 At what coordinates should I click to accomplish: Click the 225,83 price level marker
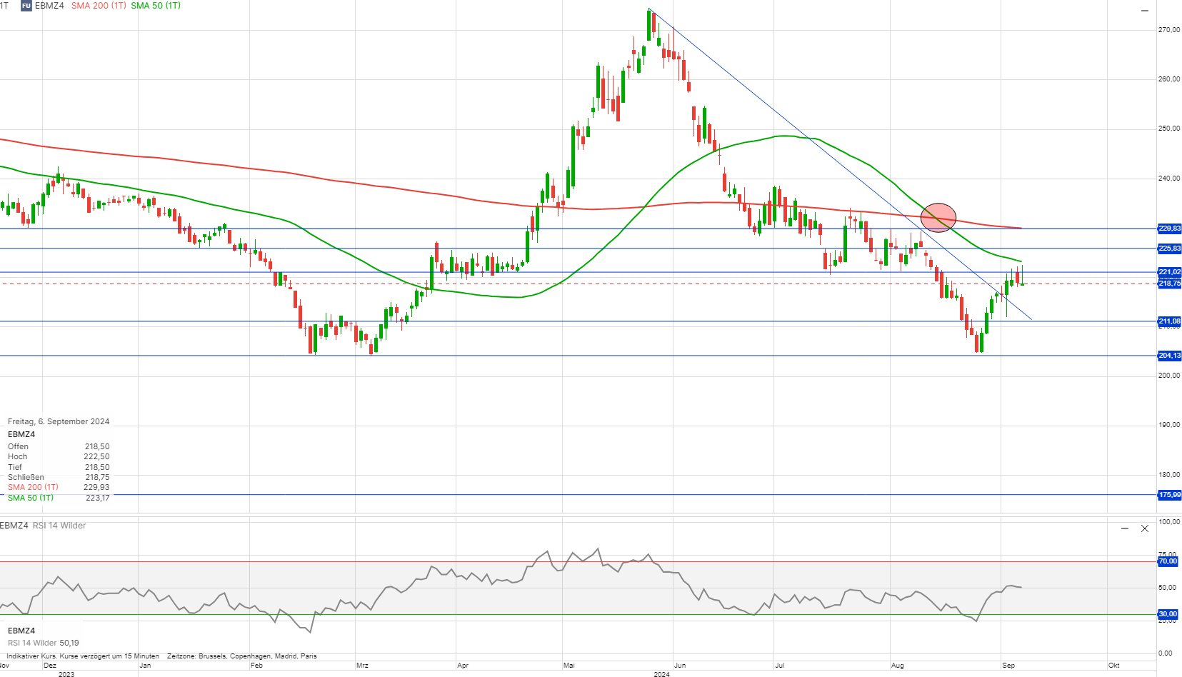(1169, 249)
